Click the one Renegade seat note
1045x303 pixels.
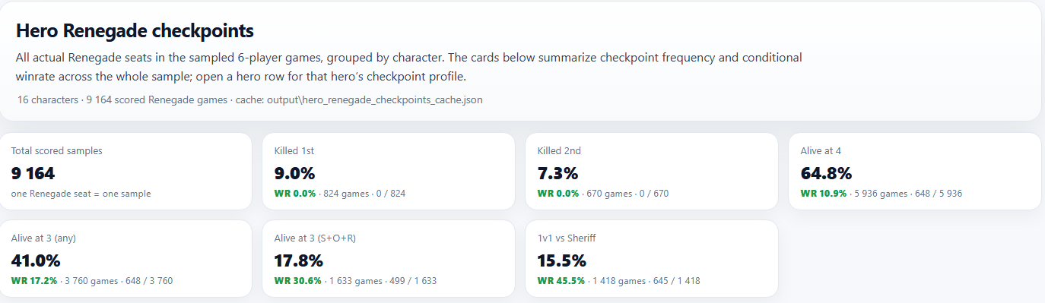(x=81, y=194)
